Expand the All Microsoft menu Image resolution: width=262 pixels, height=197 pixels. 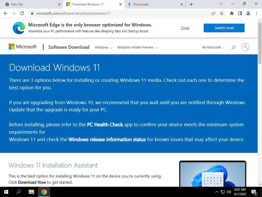213,47
